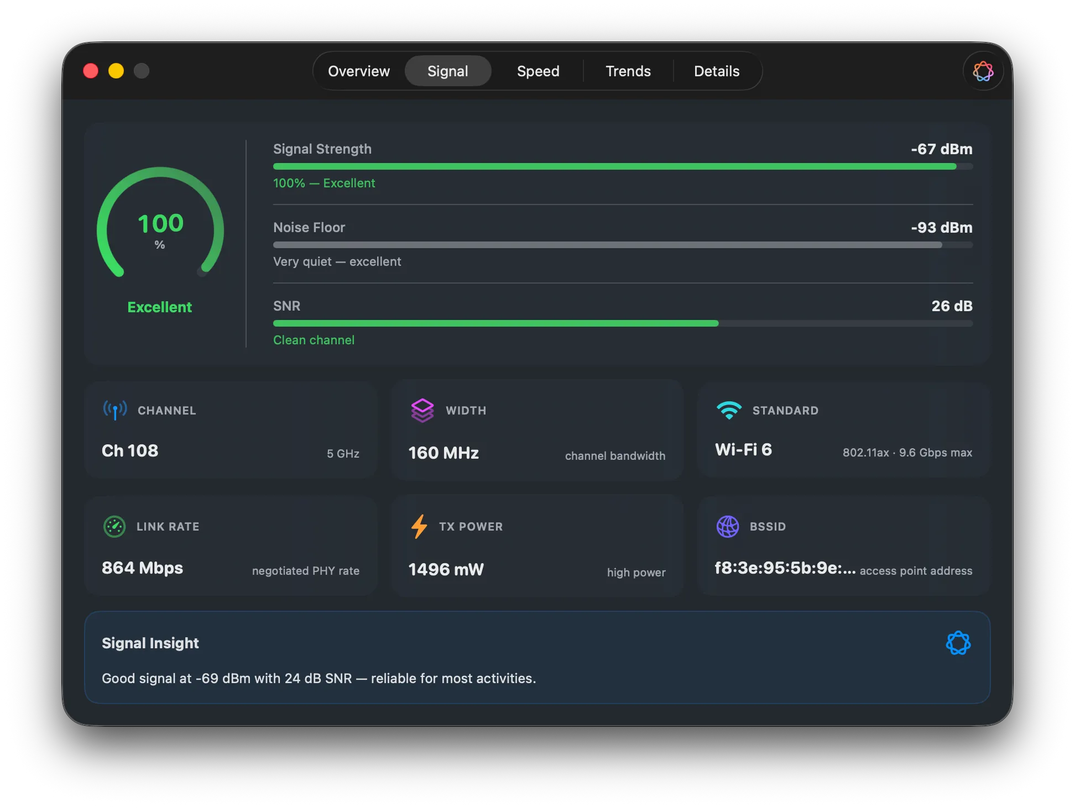Viewport: 1075px width, 808px height.
Task: Click the colorful AI assistant icon in titlebar
Action: pyautogui.click(x=983, y=71)
